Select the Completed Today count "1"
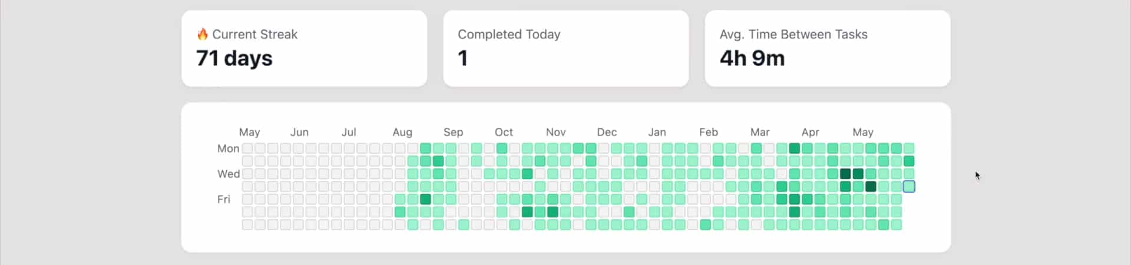This screenshot has height=265, width=1131. (x=463, y=58)
